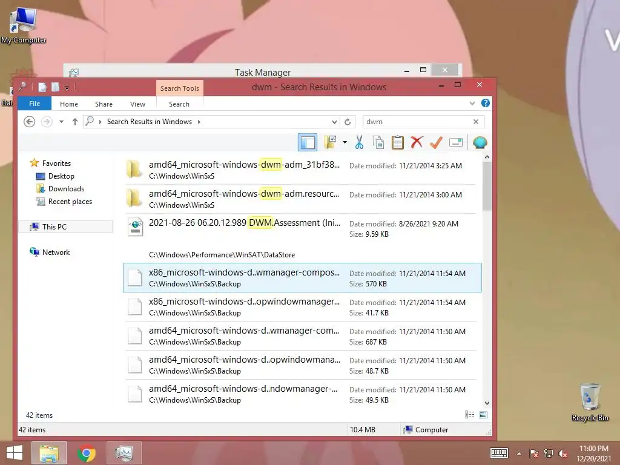Refresh the search results
The width and height of the screenshot is (620, 465).
(348, 122)
